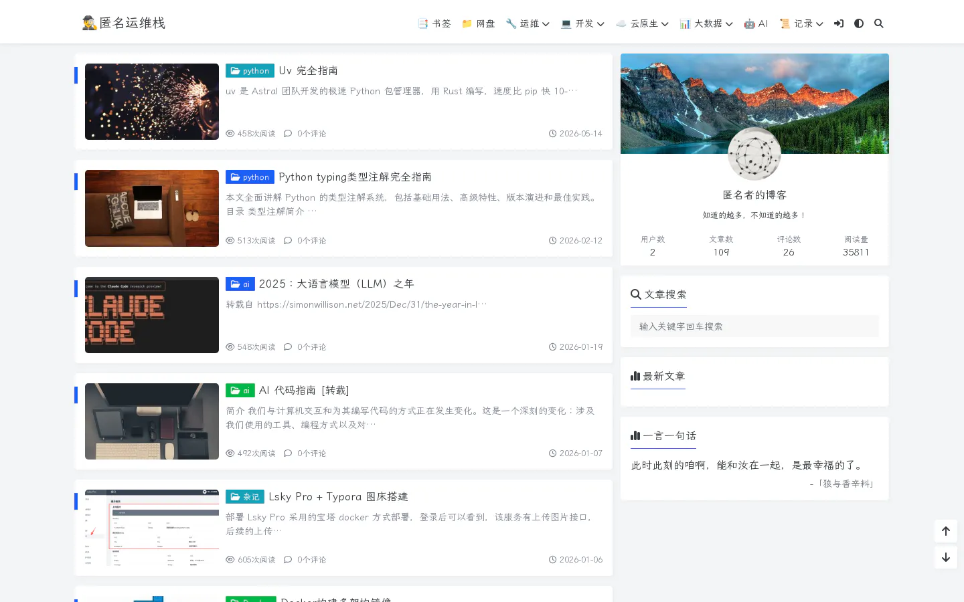Click 0个评论 on AI 代码指南
Viewport: 964px width, 602px height.
(305, 453)
